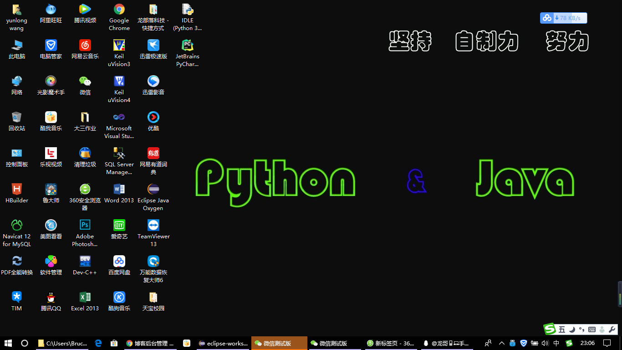Open 微信 (WeChat) desktop icon
The height and width of the screenshot is (350, 622).
coord(85,86)
